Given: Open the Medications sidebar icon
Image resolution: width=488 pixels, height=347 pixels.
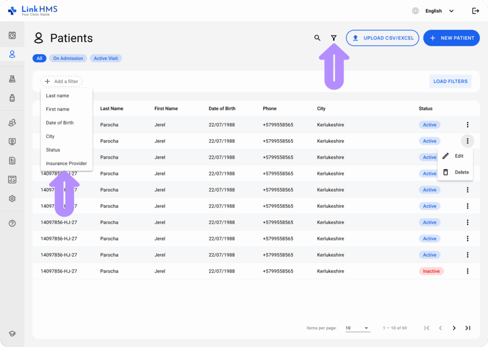Looking at the screenshot, I should point(13,98).
